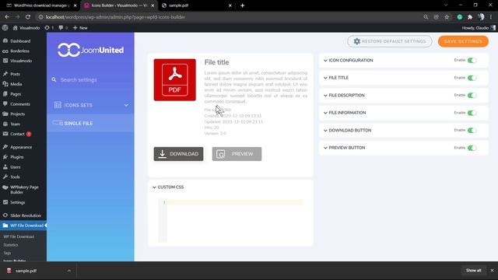
Task: Open the Visualmodo sidebar menu item
Action: pyautogui.click(x=21, y=61)
